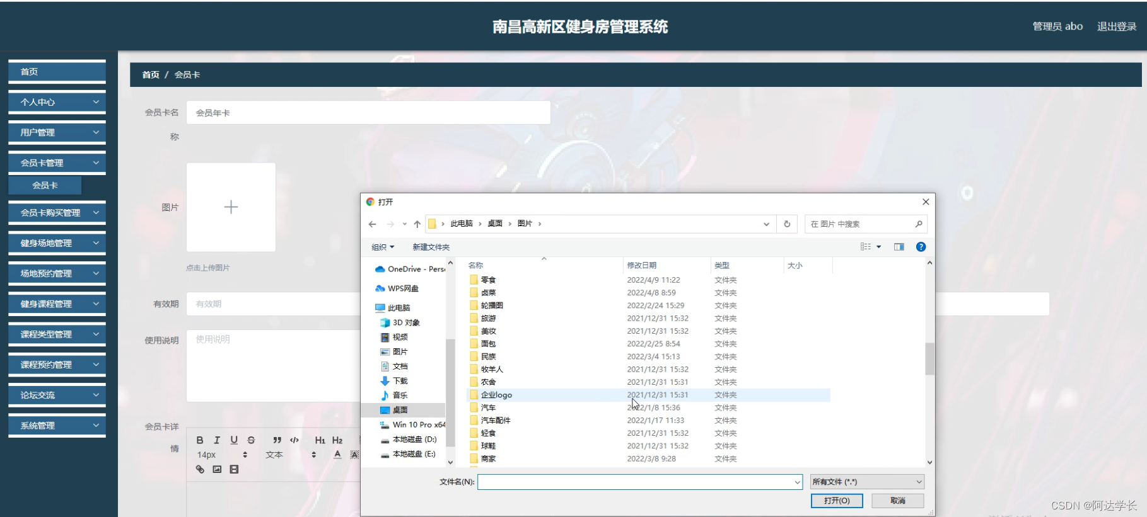
Task: Insert an image in the editor
Action: click(217, 469)
